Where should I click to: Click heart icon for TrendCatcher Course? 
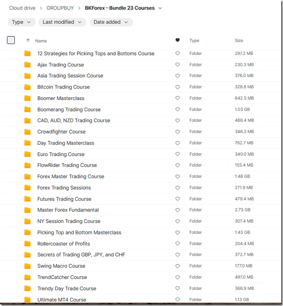point(178,277)
